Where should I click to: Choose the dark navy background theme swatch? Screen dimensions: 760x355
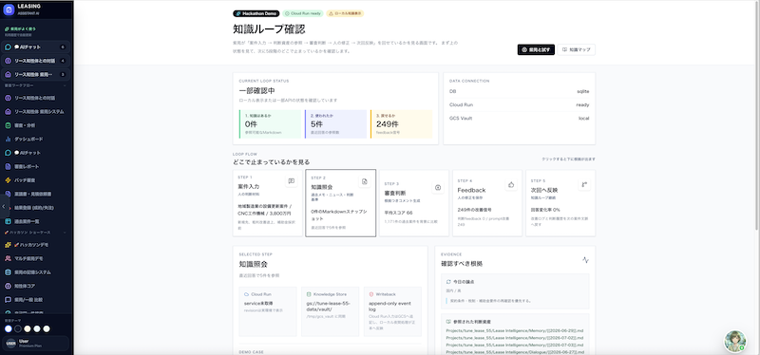[18, 328]
